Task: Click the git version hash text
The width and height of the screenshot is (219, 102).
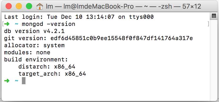Action: [122, 38]
